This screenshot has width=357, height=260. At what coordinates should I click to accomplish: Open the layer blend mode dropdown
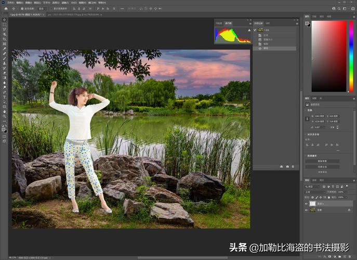click(315, 192)
